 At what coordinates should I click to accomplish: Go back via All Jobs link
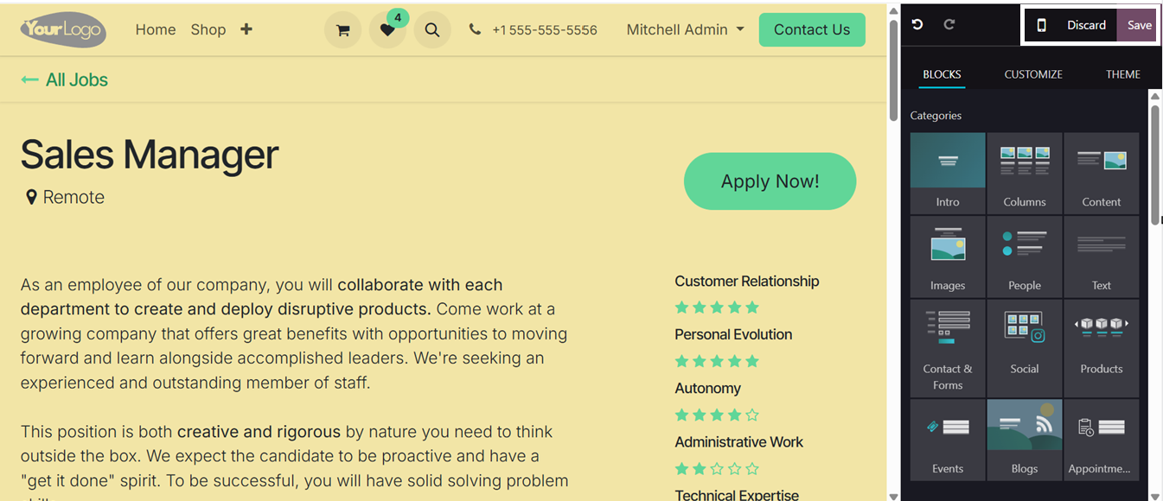(65, 79)
